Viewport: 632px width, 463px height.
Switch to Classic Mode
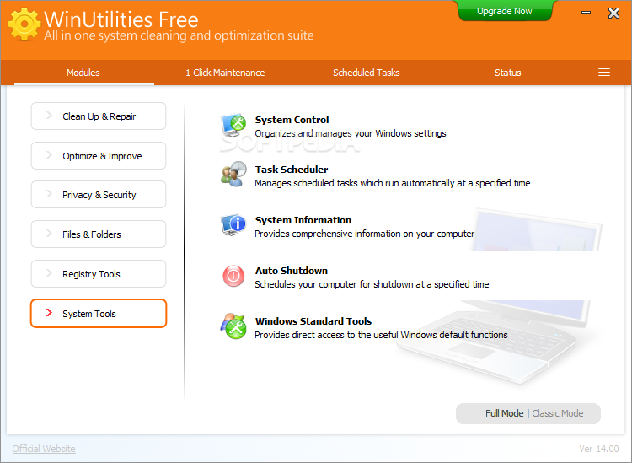coord(558,413)
